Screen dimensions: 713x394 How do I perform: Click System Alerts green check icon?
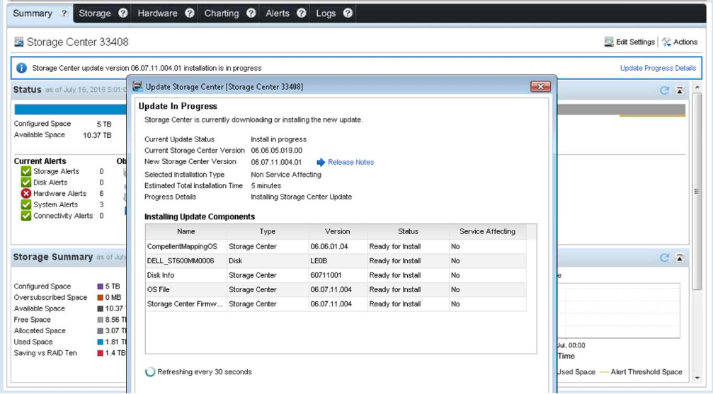[x=26, y=204]
